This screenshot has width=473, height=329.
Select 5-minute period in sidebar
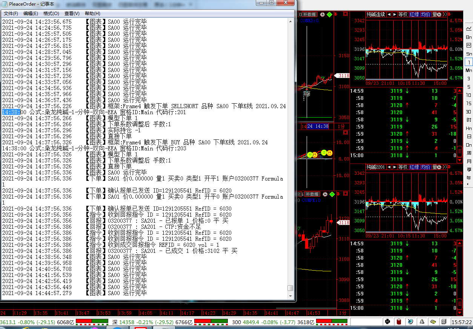469,87
